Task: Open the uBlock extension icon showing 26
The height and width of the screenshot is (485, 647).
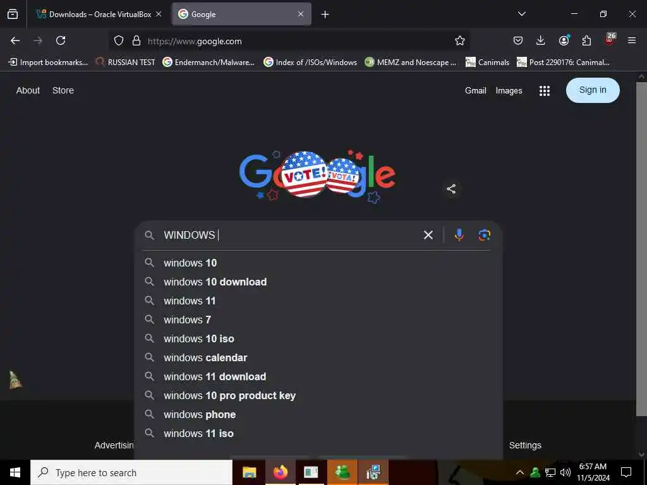Action: [610, 39]
